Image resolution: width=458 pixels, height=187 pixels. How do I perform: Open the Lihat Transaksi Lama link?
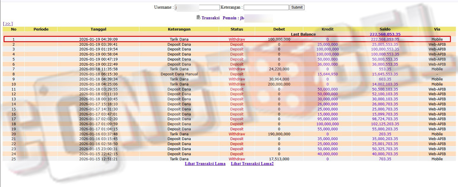[x=205, y=164]
